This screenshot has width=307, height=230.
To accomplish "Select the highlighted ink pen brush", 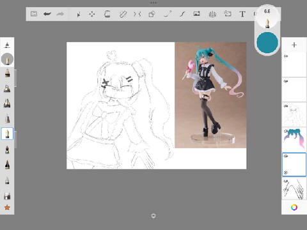I will [x=7, y=134].
